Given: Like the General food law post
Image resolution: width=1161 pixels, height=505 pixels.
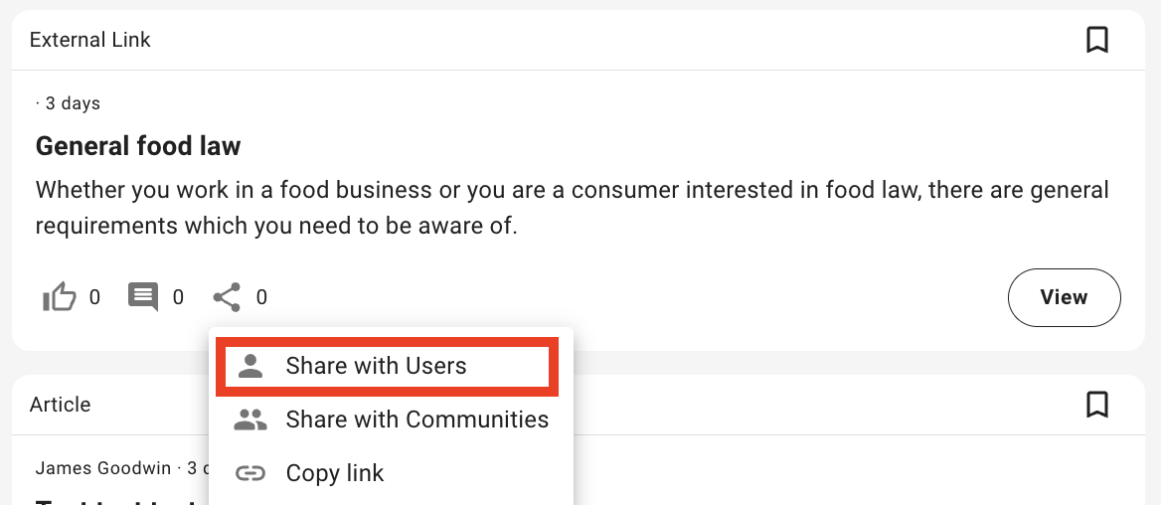Looking at the screenshot, I should pyautogui.click(x=60, y=296).
